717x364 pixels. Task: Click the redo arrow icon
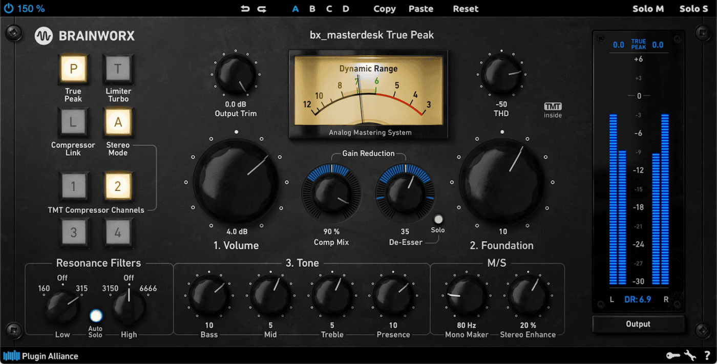pyautogui.click(x=262, y=9)
